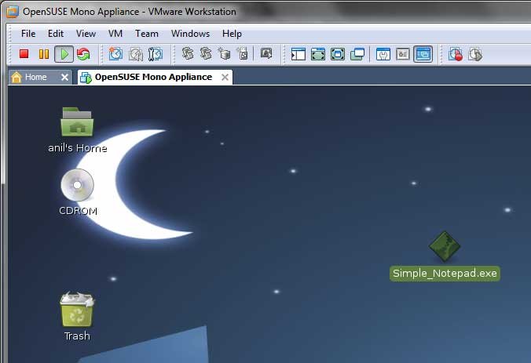Open the File menu

tap(28, 34)
